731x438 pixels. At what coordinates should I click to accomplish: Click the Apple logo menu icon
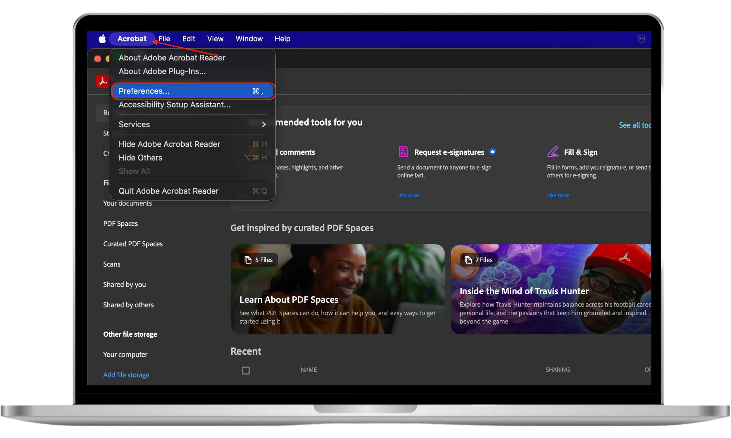tap(102, 39)
